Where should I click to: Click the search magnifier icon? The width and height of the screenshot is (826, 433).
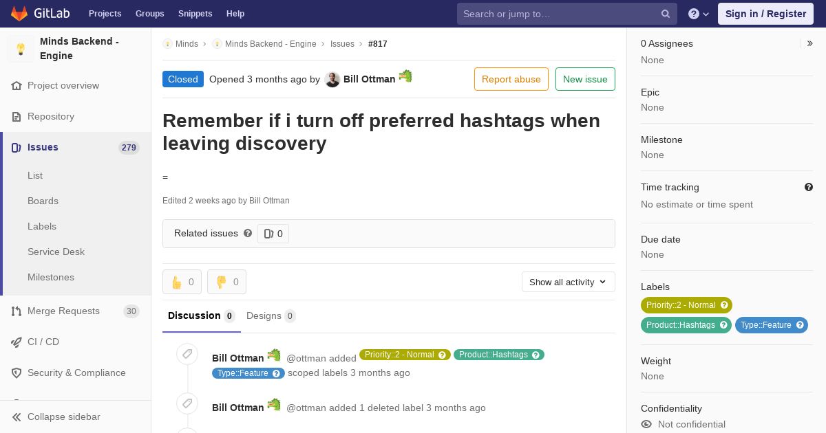pos(666,14)
